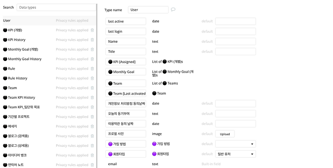Click trash icon on Rule row
This screenshot has height=168, width=333.
(92, 69)
